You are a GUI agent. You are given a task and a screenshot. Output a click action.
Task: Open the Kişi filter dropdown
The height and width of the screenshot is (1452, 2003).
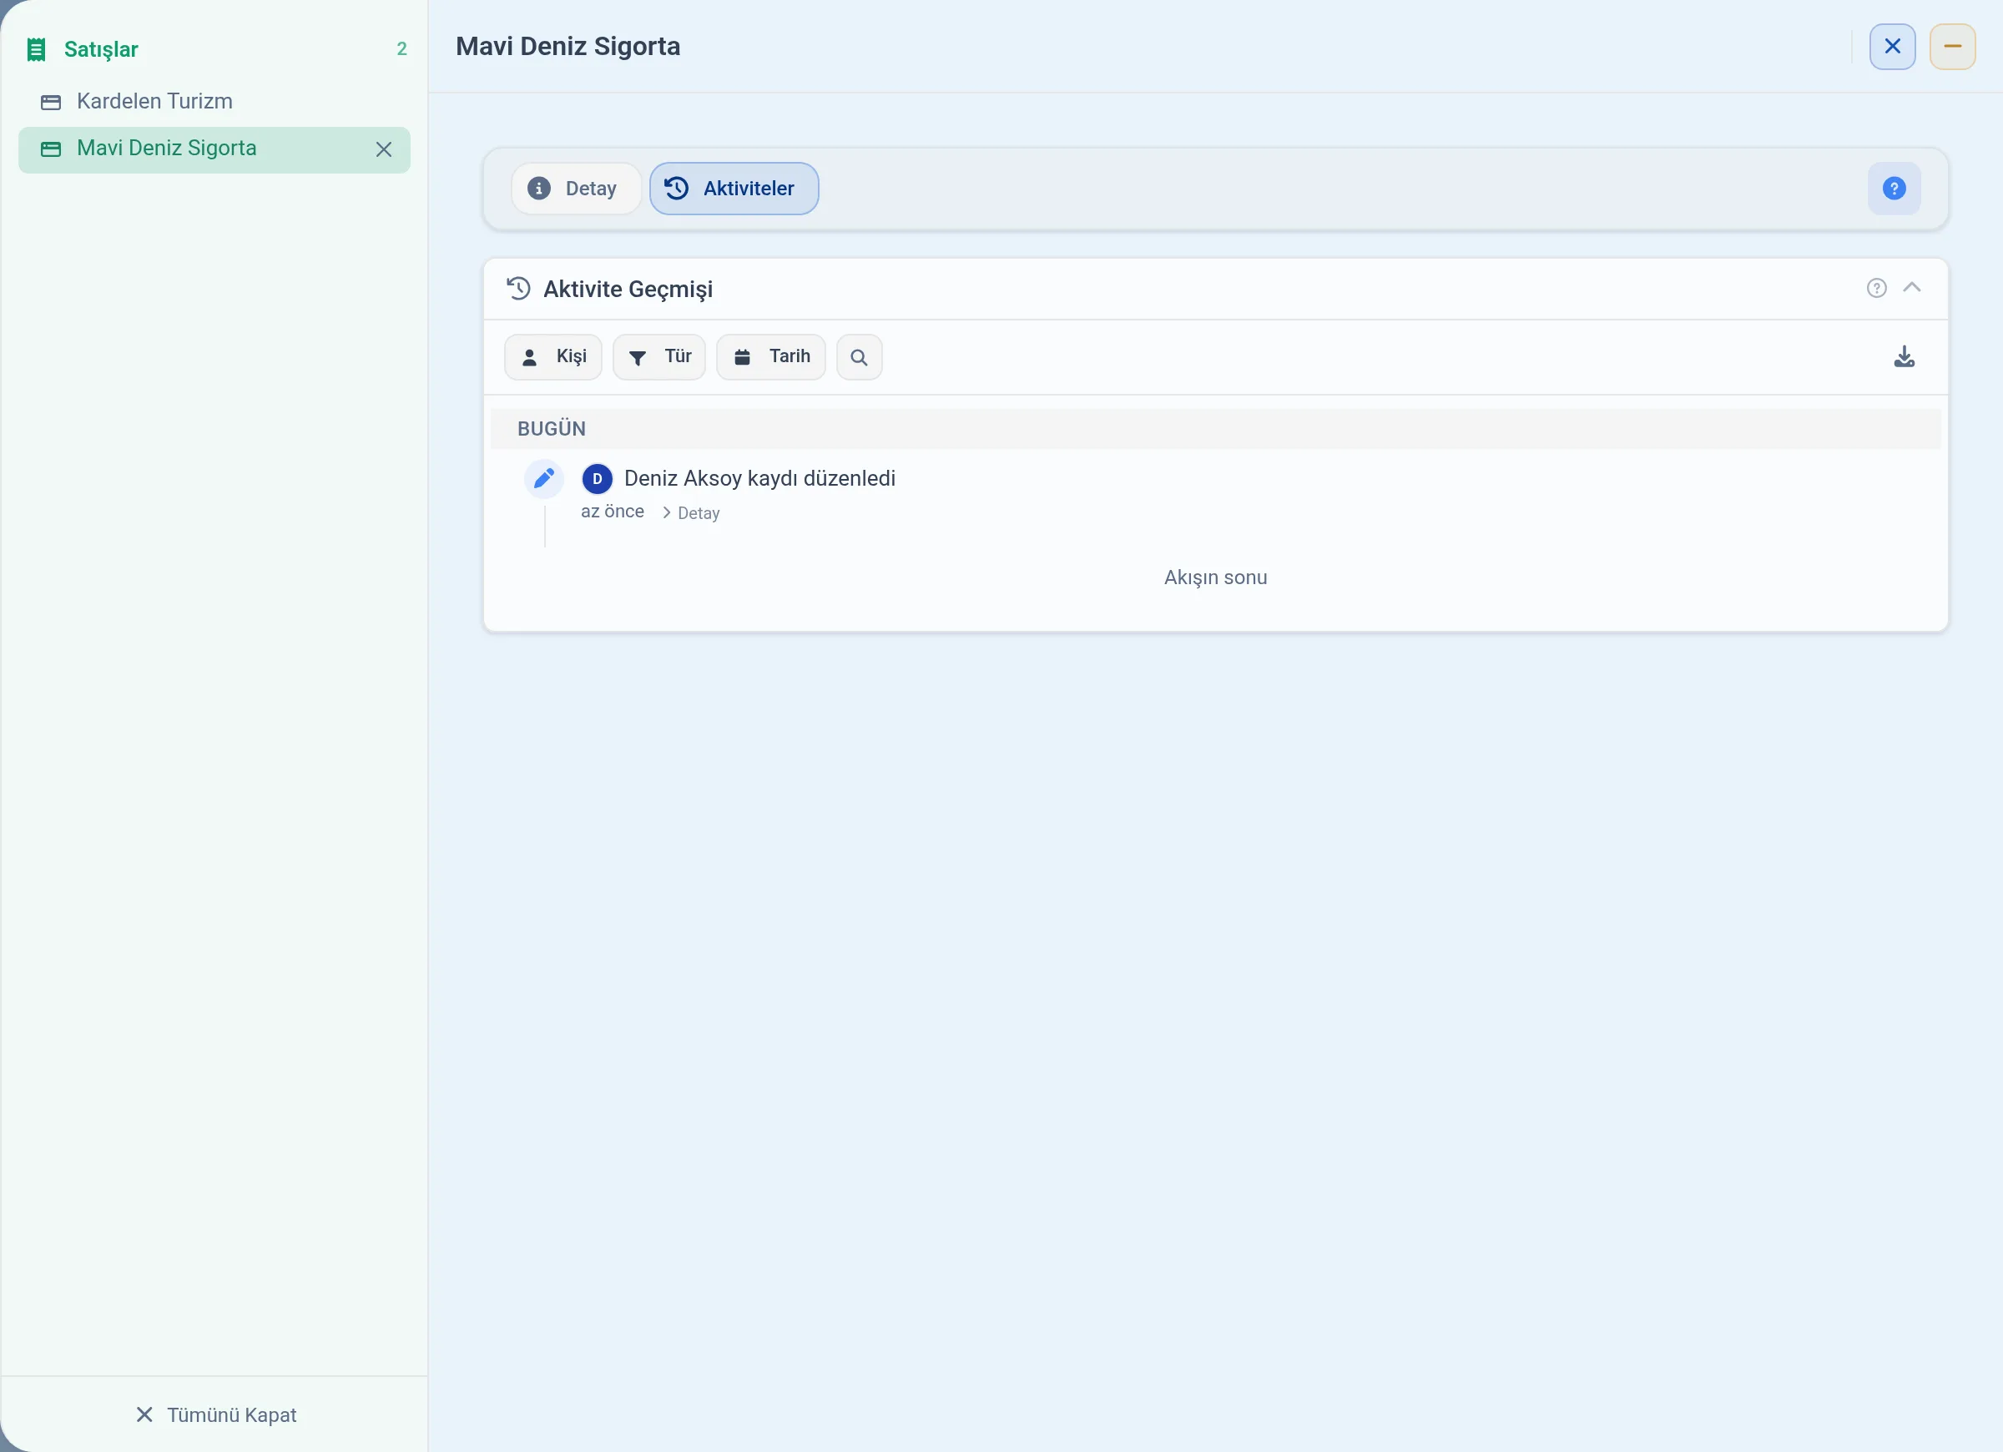552,357
